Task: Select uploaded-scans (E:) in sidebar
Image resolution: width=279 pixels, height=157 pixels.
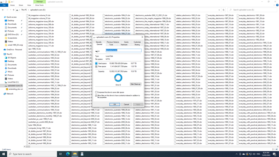Action: [x=14, y=85]
